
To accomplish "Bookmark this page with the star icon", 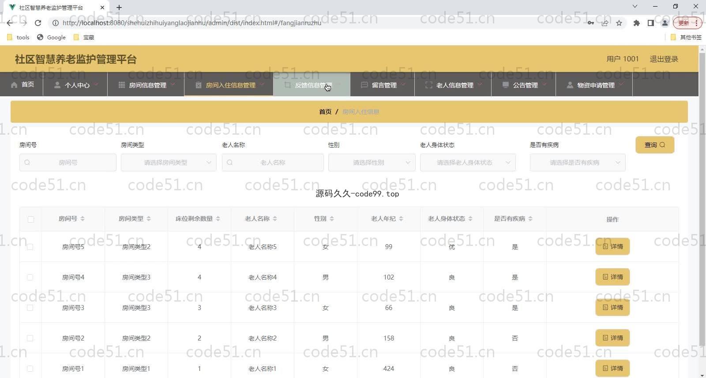I will [619, 23].
